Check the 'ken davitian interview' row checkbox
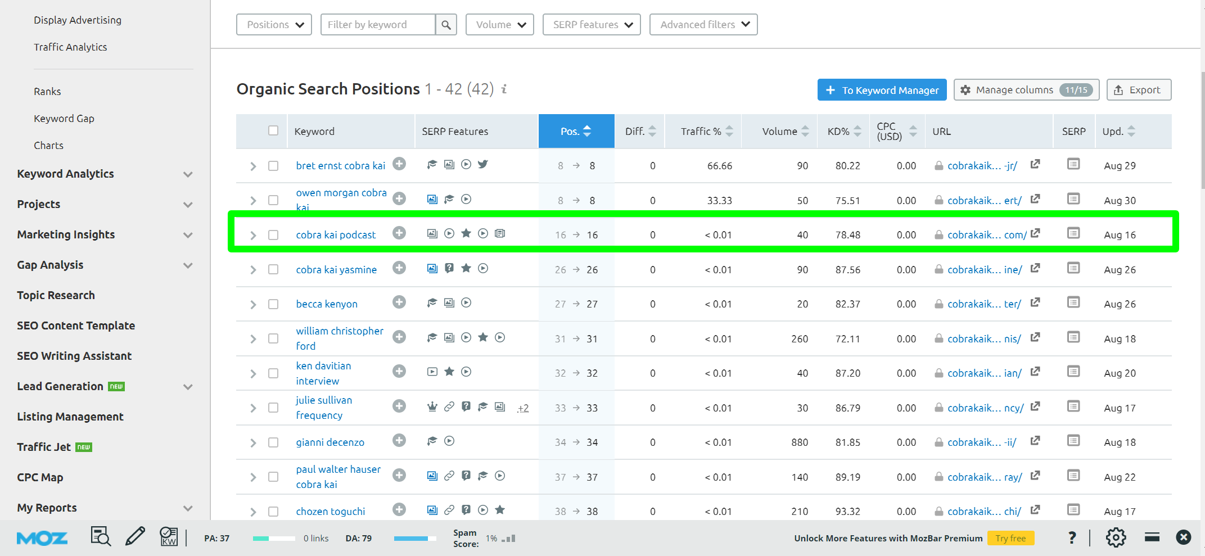Screen dimensions: 1205x556 click(x=273, y=373)
